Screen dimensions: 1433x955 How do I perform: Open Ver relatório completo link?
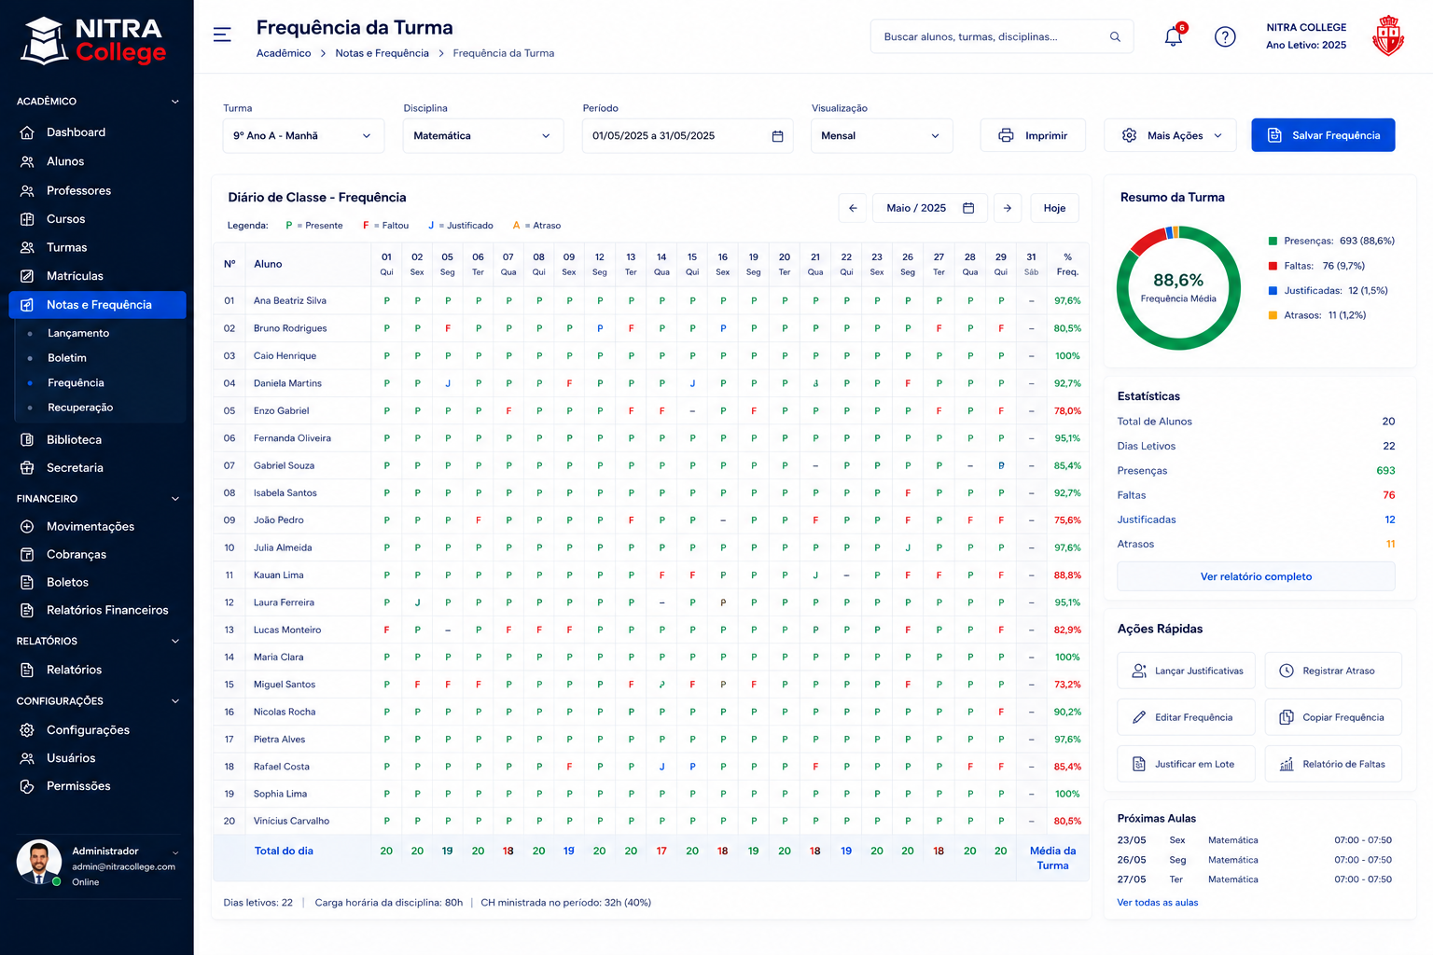pyautogui.click(x=1256, y=576)
